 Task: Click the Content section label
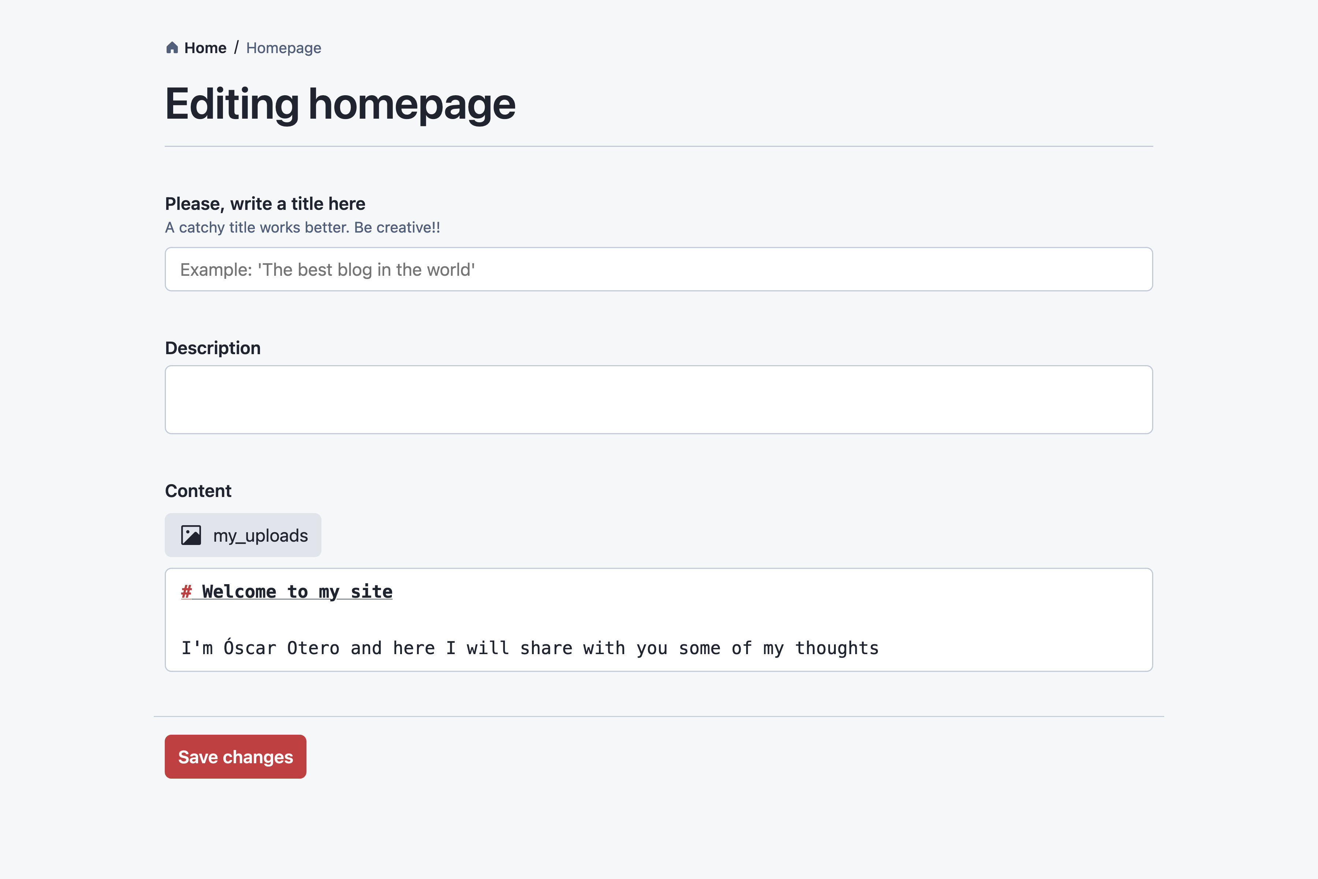click(198, 490)
